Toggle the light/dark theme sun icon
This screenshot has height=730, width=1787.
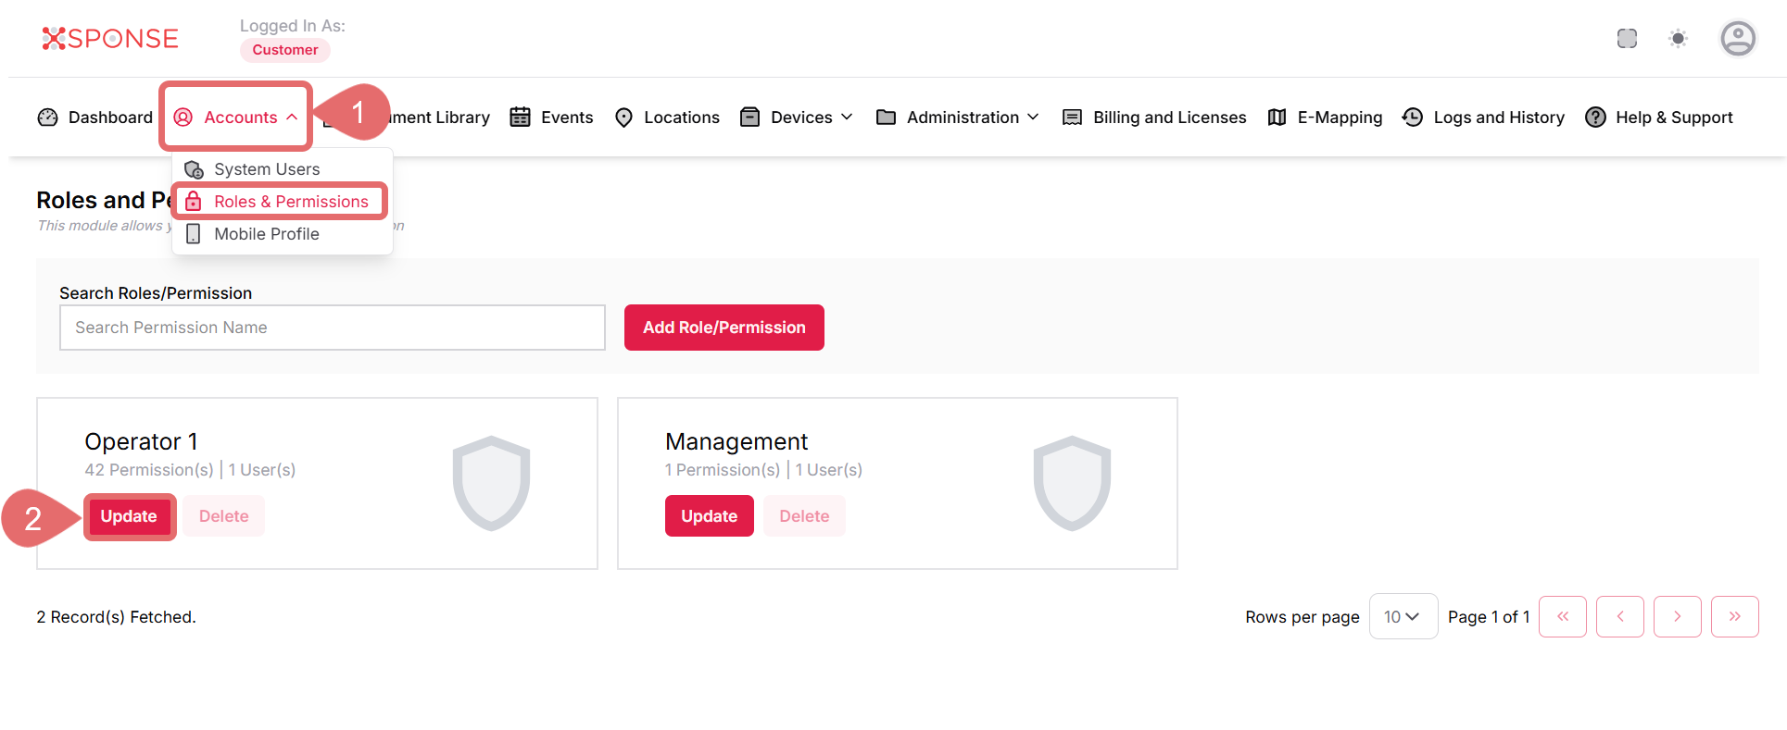tap(1678, 39)
